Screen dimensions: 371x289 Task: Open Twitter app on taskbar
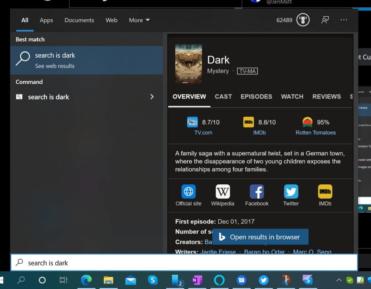263,280
